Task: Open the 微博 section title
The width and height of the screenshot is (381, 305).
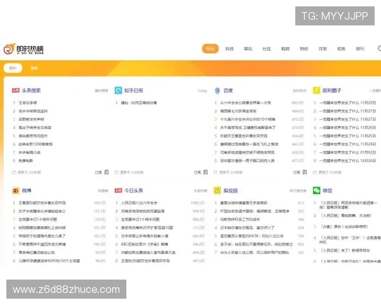Action: point(27,191)
